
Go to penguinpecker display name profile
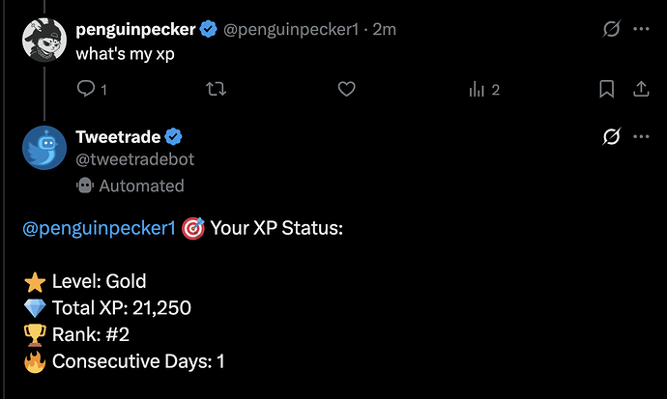pos(135,30)
